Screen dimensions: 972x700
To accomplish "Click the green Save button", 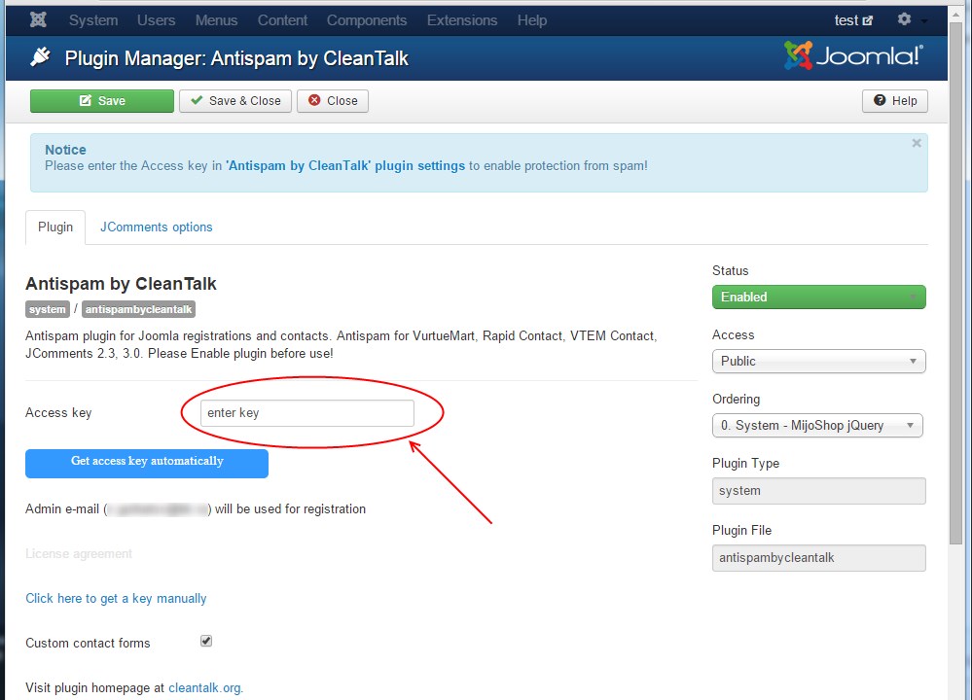I will click(x=102, y=101).
